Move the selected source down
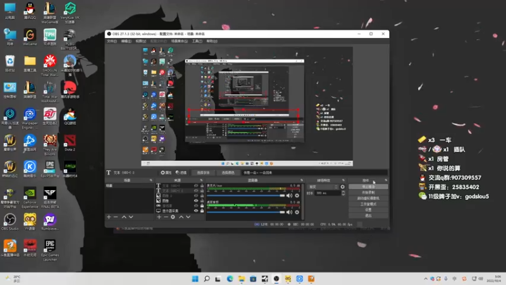 [188, 217]
